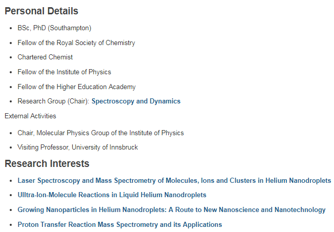Select Fellow of the Institute of Physics text

pyautogui.click(x=64, y=72)
